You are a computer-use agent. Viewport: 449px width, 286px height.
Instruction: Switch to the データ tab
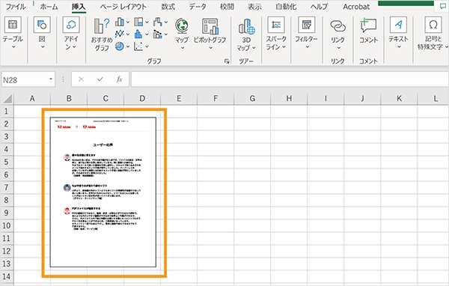tap(198, 6)
